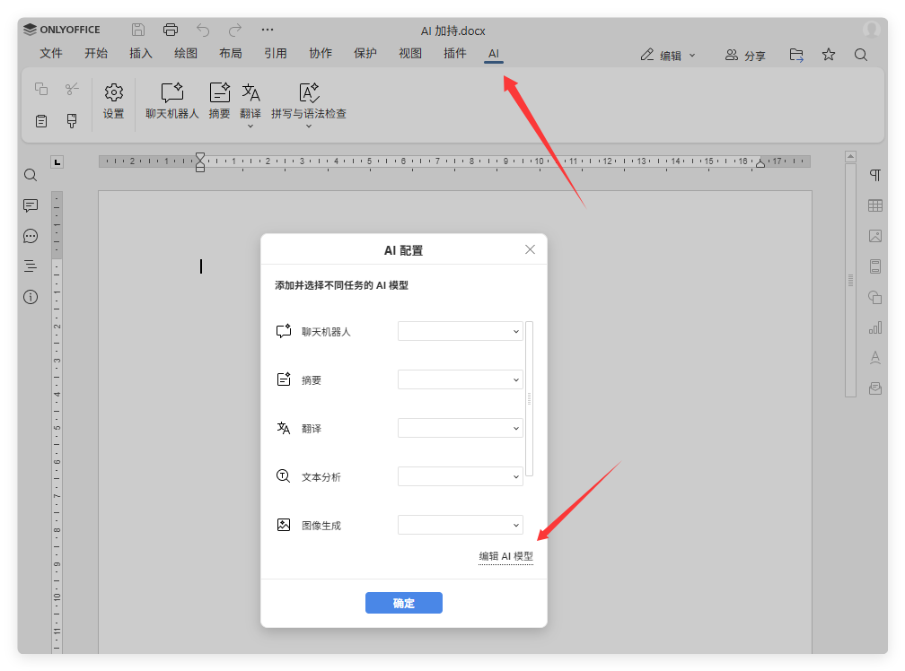Open chart settings in right sidebar

875,327
